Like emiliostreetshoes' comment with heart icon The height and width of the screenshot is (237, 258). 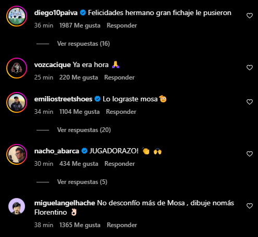coord(250,102)
